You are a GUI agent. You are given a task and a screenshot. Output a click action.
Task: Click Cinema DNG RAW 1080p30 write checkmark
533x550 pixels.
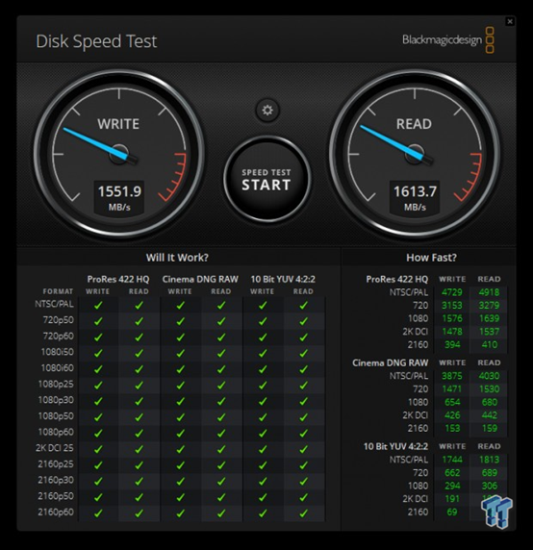point(180,401)
